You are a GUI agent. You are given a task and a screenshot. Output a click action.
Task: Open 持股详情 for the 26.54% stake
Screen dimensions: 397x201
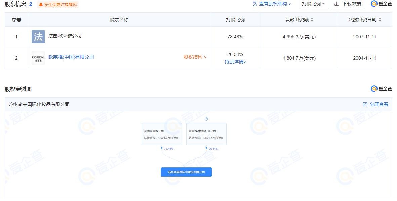point(235,61)
